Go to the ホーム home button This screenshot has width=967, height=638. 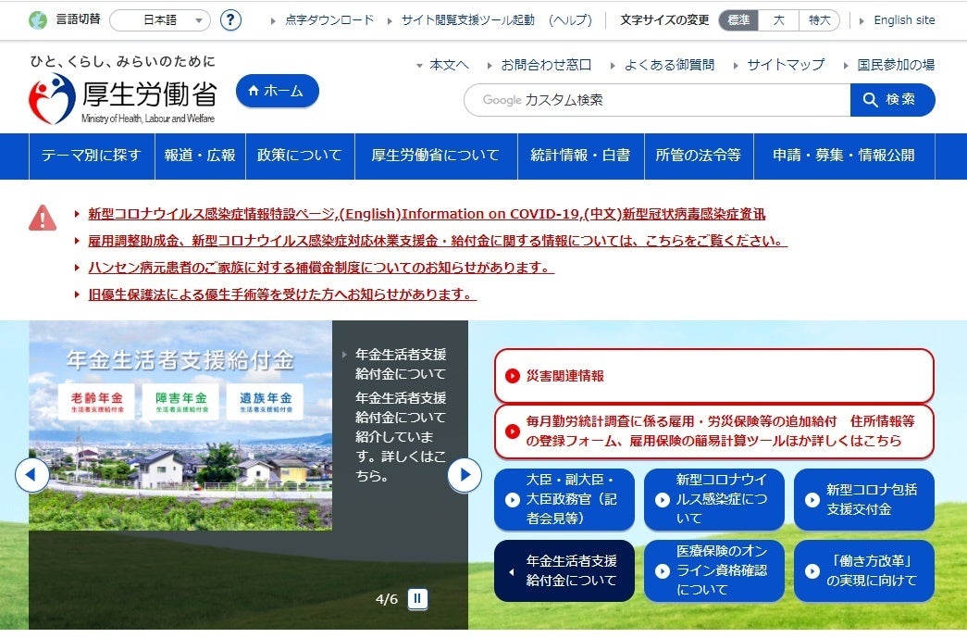(x=277, y=91)
